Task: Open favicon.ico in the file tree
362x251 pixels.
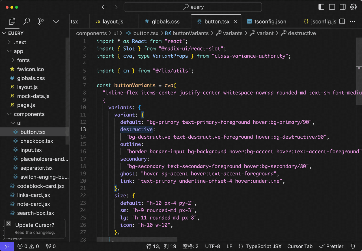Action: pyautogui.click(x=35, y=69)
